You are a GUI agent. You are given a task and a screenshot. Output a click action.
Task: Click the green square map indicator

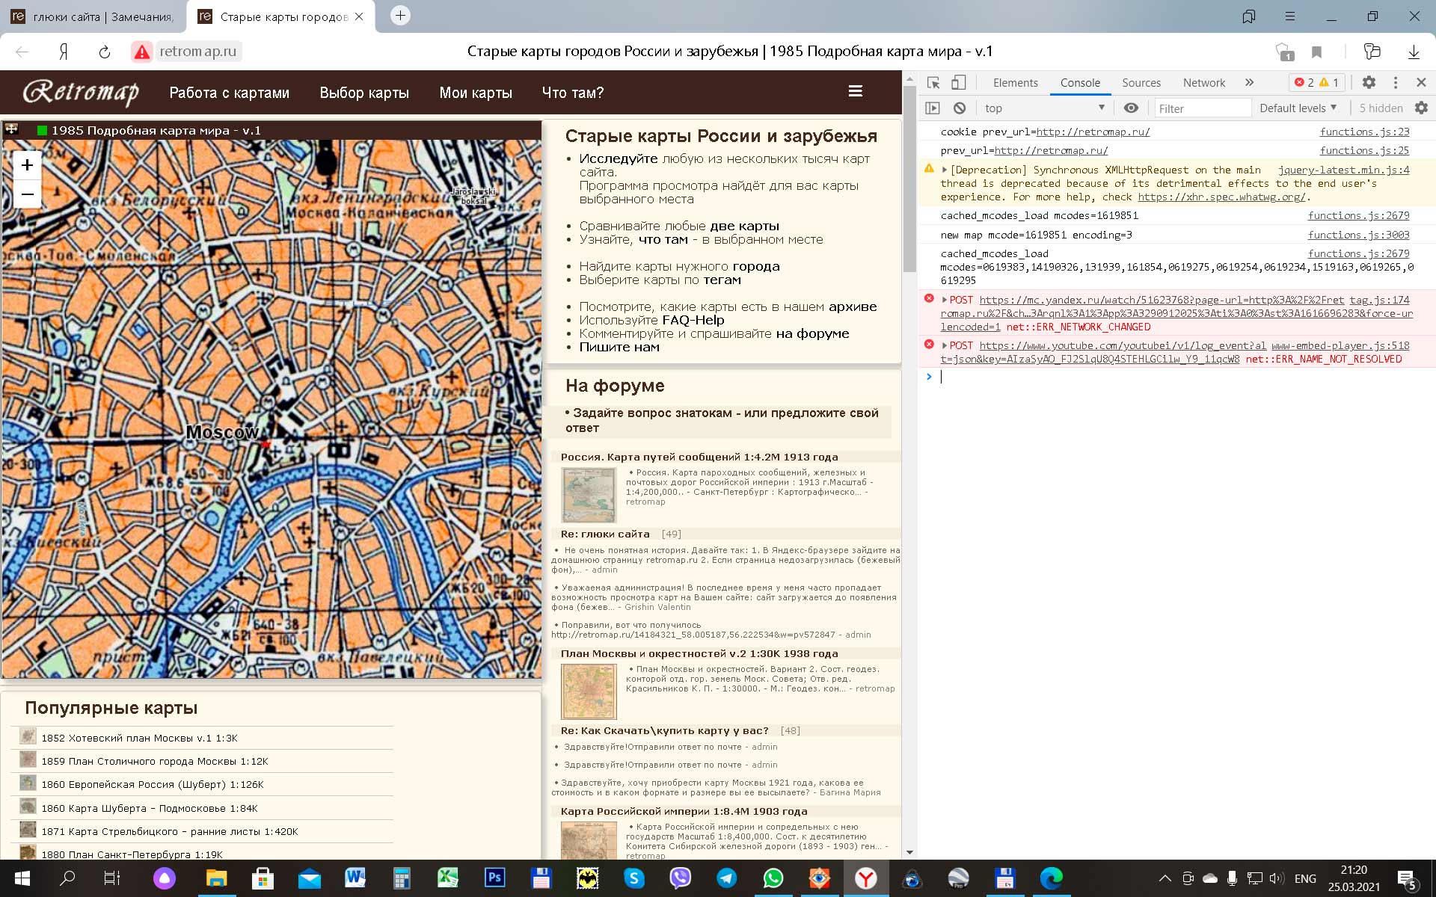pyautogui.click(x=42, y=131)
